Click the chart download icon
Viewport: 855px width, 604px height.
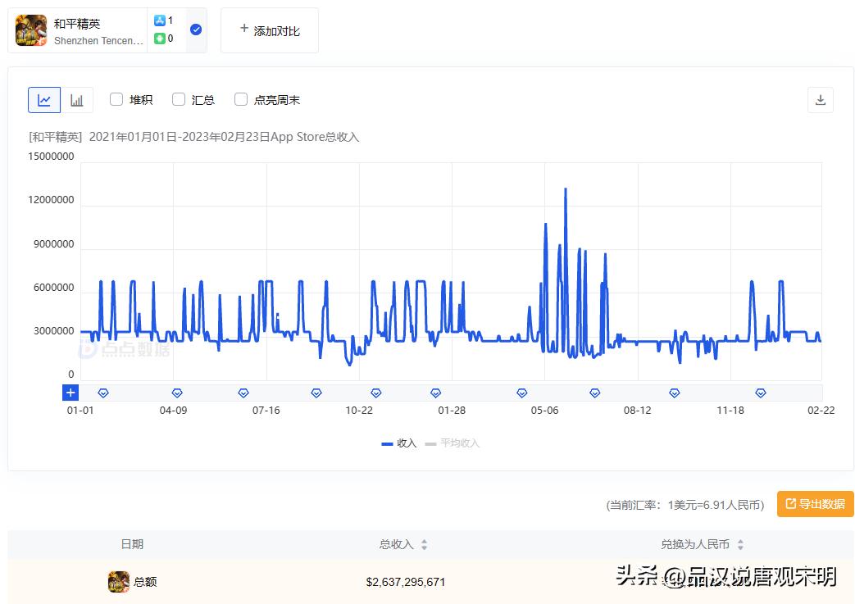pyautogui.click(x=820, y=99)
